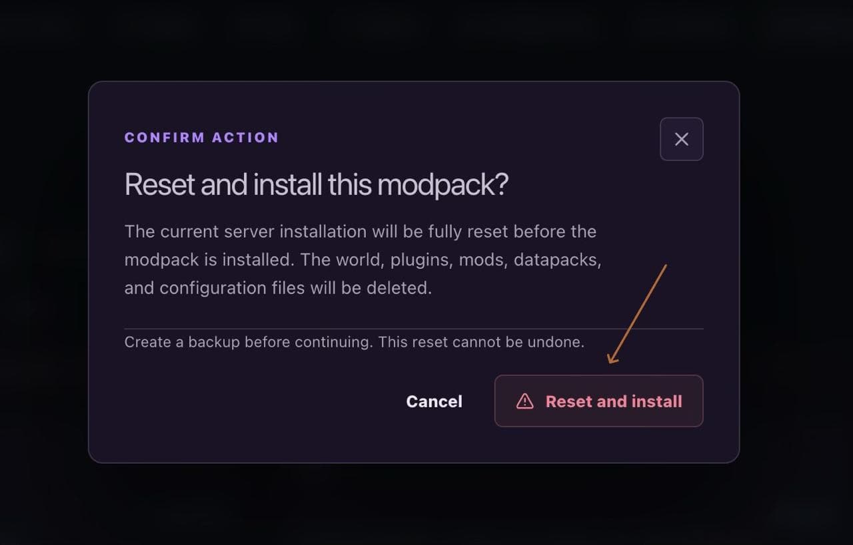Click the orange arrowhead tip
Screen dimensions: 853x545
pos(611,361)
